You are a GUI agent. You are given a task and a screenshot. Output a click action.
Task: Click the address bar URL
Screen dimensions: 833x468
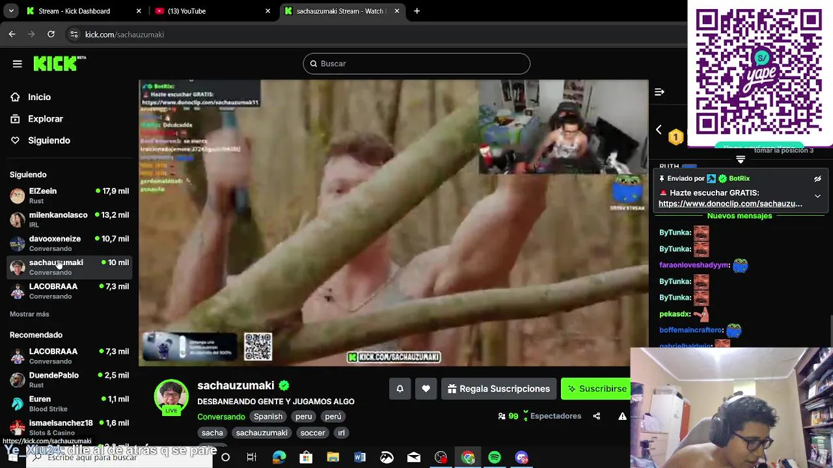(x=124, y=34)
